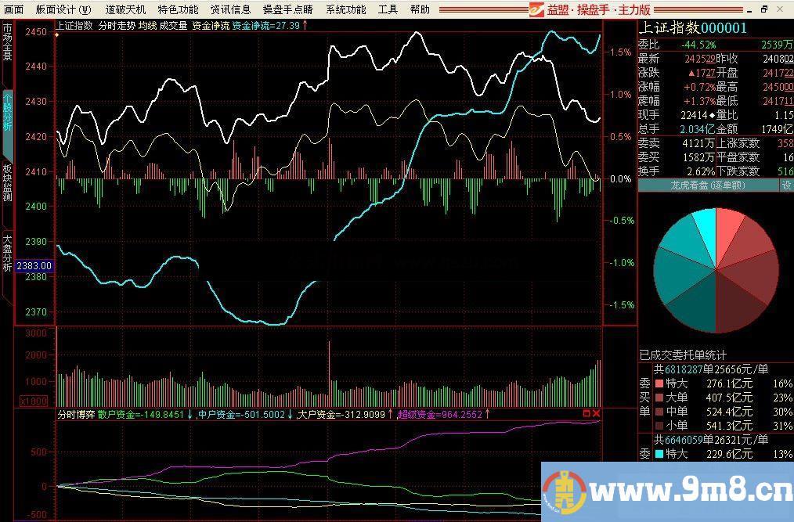Click the 特大 sell order cyan swatch
The height and width of the screenshot is (522, 794).
click(659, 454)
